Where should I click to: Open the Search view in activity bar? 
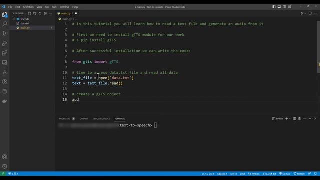point(4,24)
